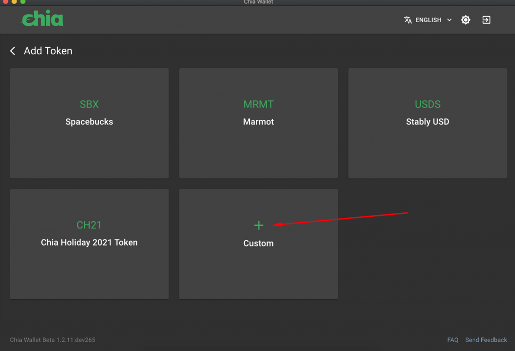Click the green CH21 symbol text
The height and width of the screenshot is (351, 515).
89,225
